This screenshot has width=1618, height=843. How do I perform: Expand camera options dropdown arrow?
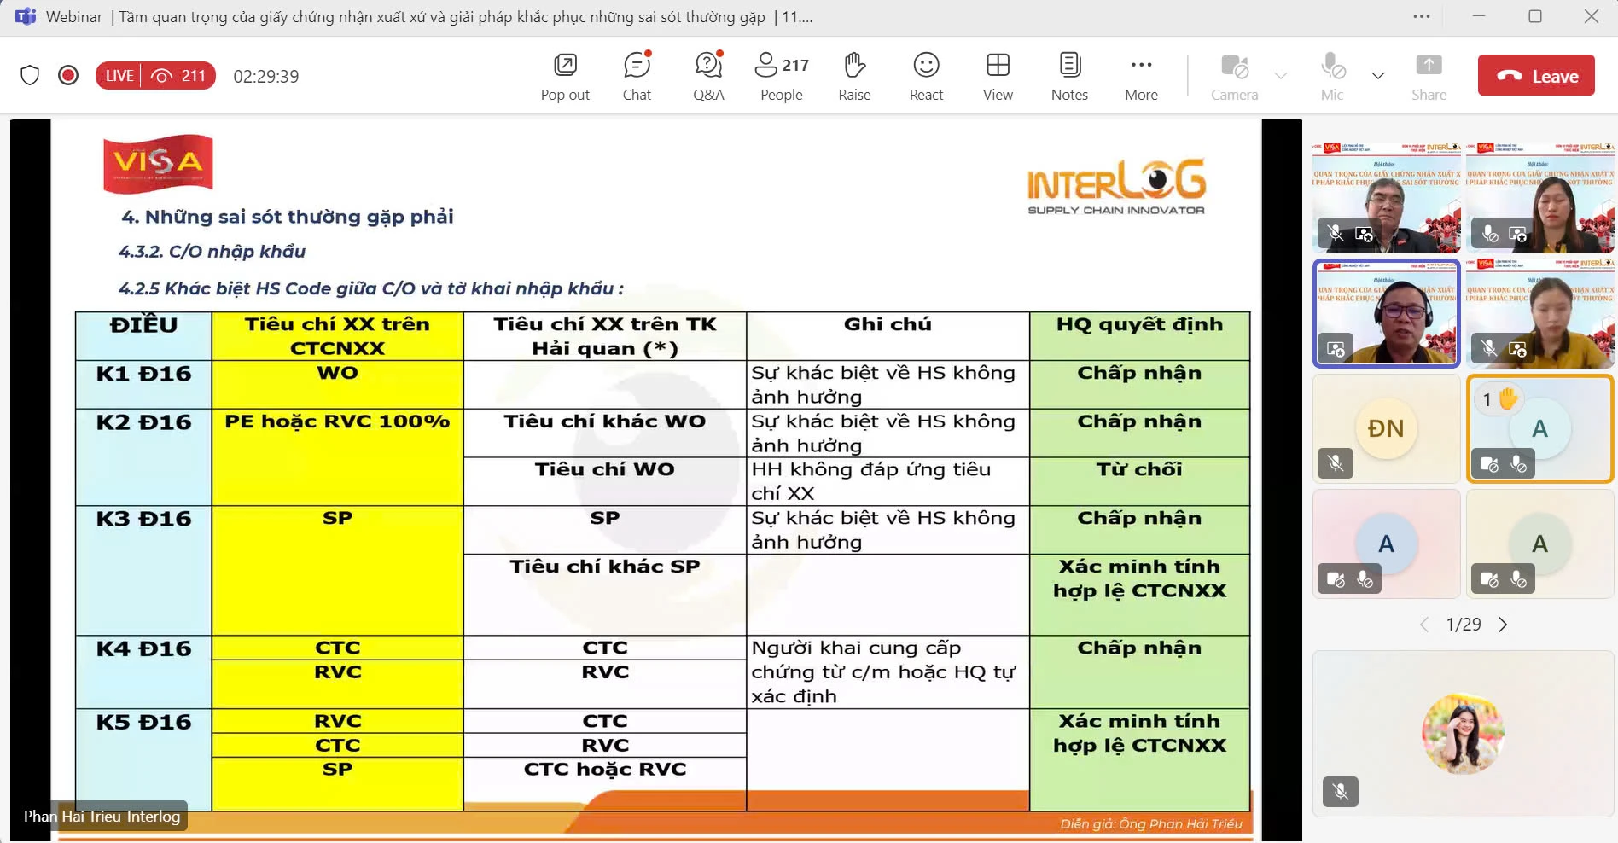(x=1281, y=76)
